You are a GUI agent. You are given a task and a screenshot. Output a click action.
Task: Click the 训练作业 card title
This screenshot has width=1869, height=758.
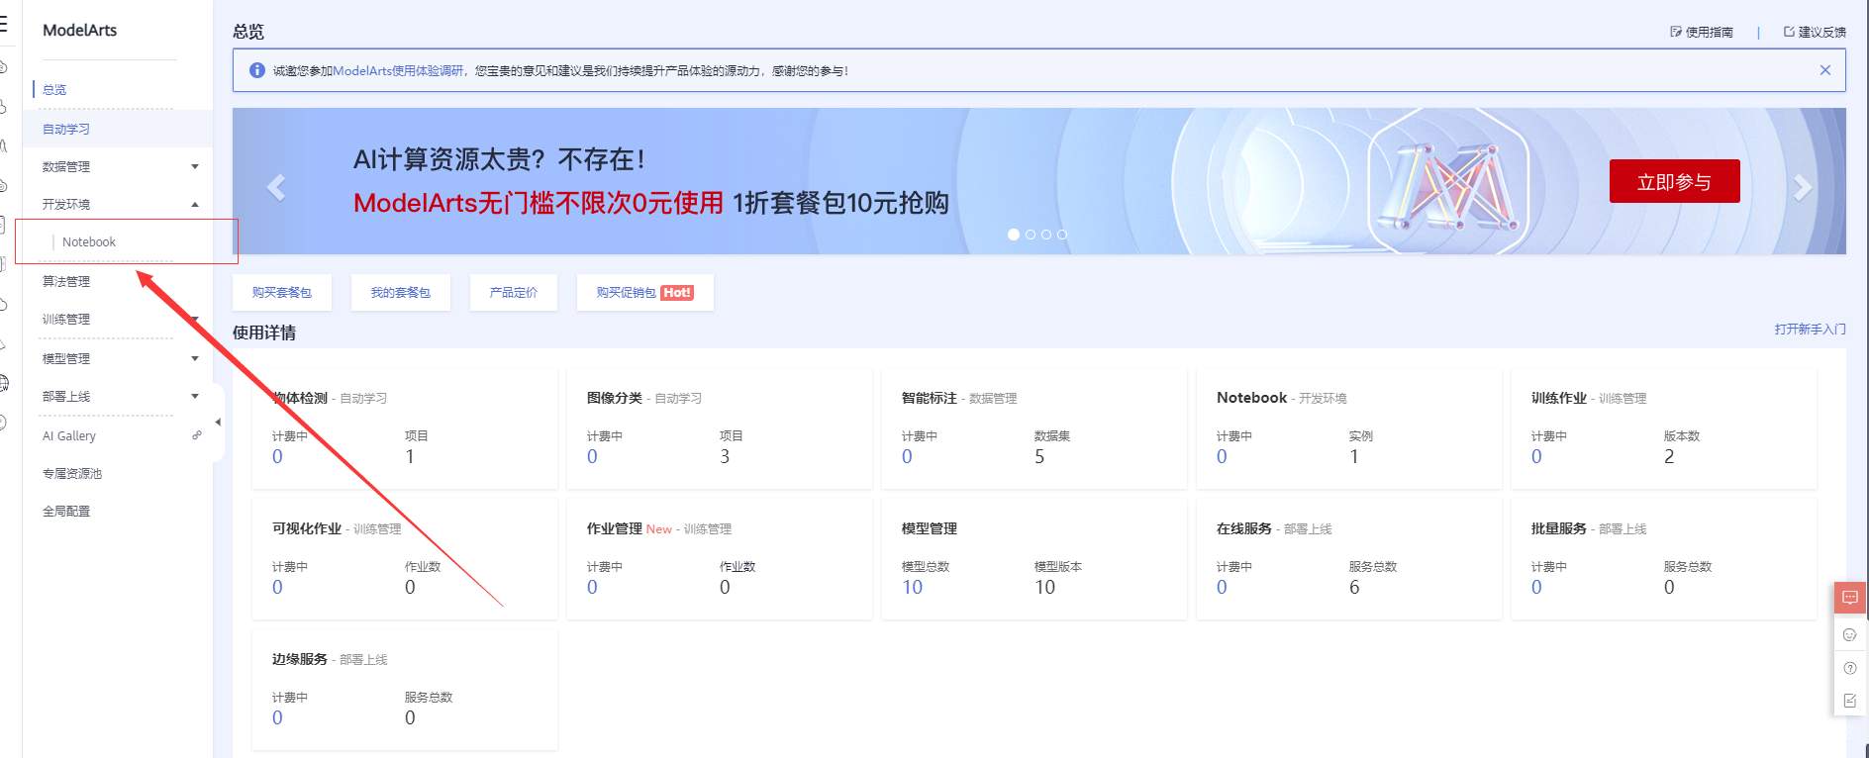[x=1559, y=398]
